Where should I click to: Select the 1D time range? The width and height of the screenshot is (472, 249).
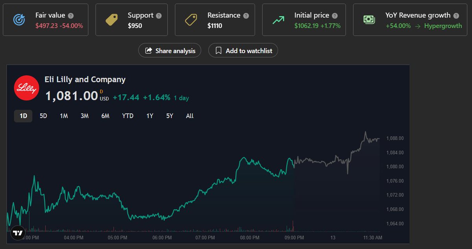pos(23,116)
